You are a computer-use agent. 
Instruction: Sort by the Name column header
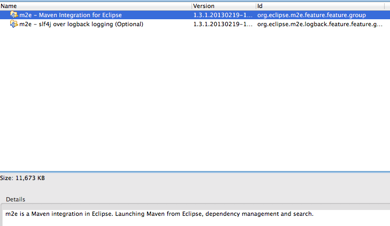(x=96, y=6)
